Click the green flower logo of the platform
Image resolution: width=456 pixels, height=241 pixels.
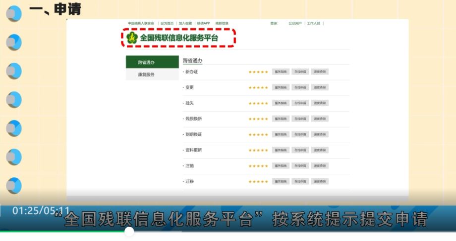132,38
